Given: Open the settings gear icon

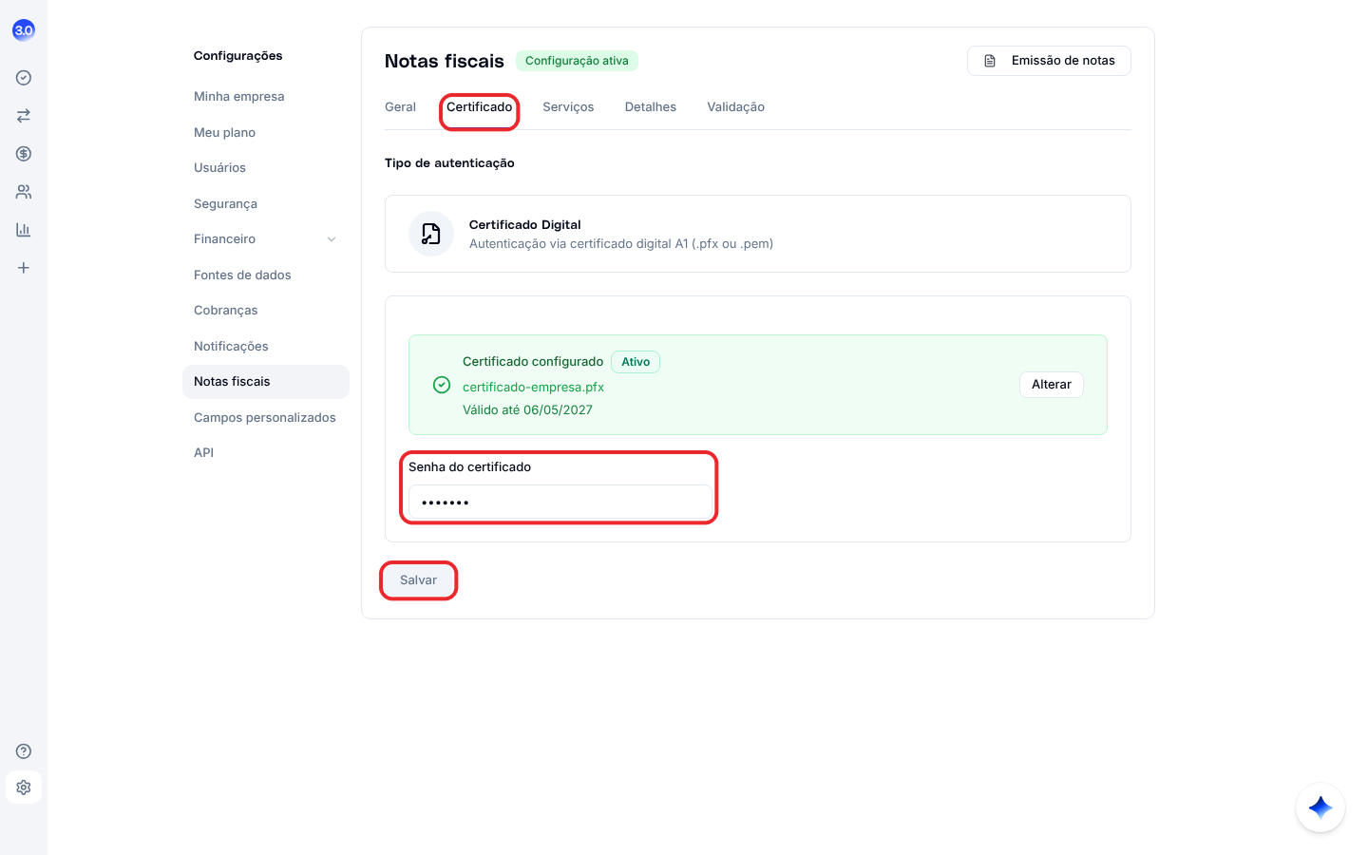Looking at the screenshot, I should pyautogui.click(x=24, y=788).
